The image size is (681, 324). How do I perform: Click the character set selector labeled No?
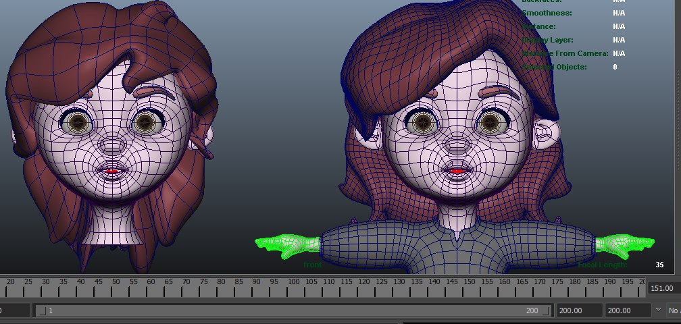pos(673,310)
